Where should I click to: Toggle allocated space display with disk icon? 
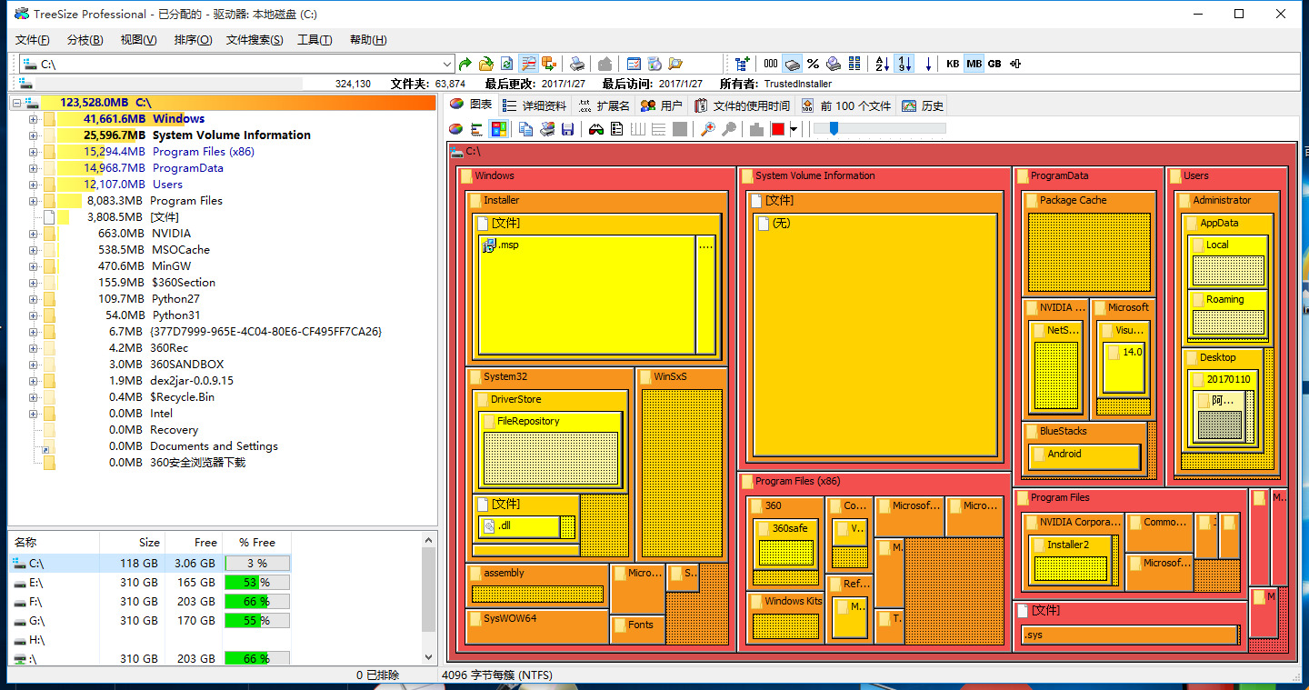click(x=792, y=64)
